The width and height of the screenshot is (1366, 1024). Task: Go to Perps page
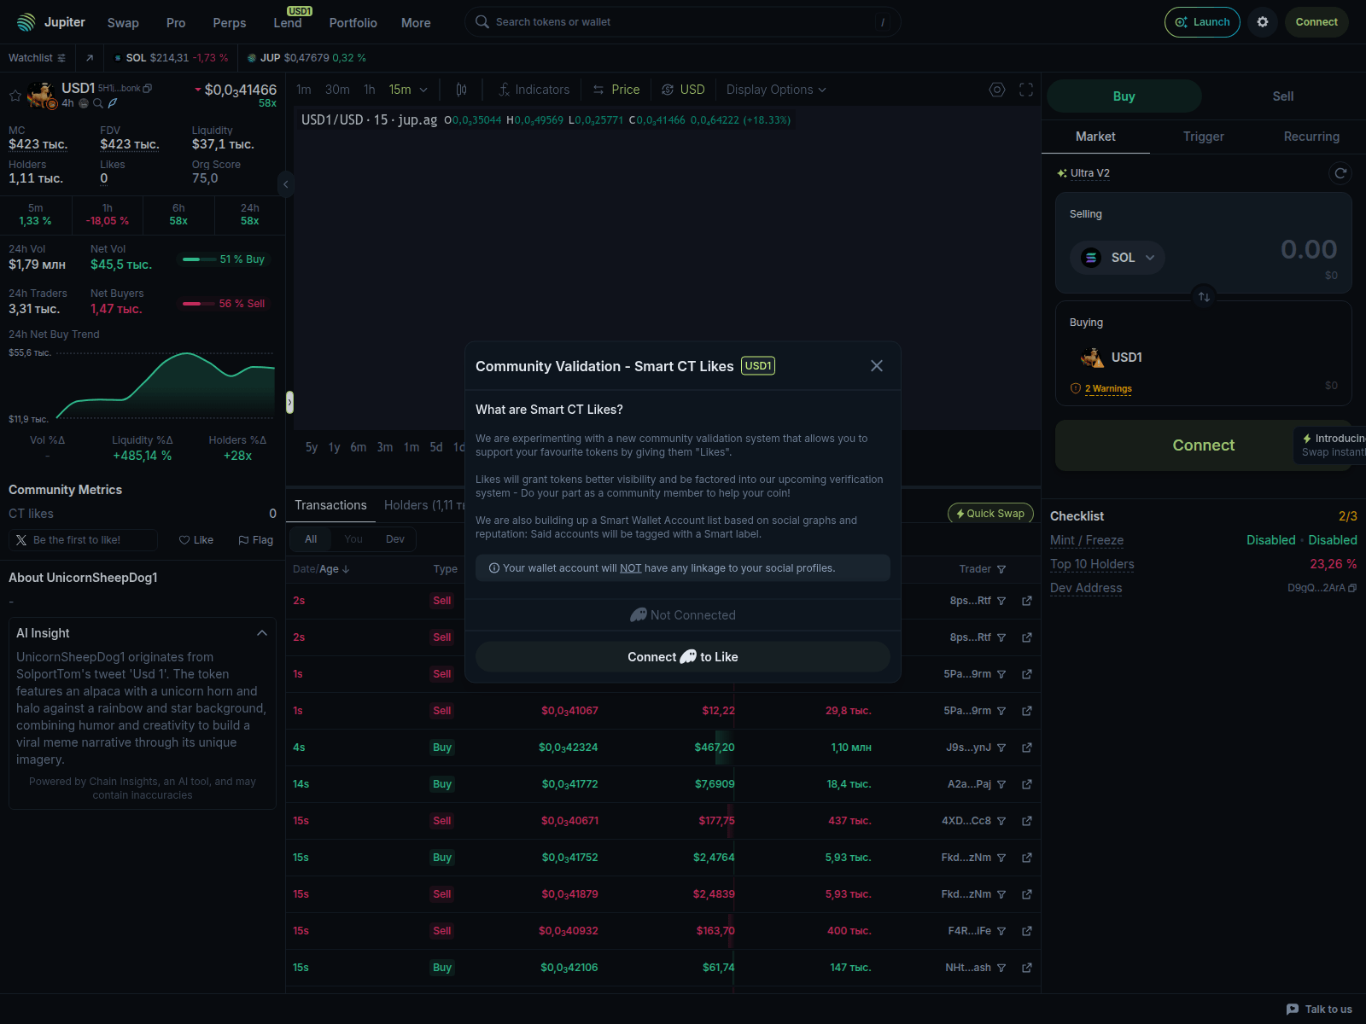tap(229, 23)
